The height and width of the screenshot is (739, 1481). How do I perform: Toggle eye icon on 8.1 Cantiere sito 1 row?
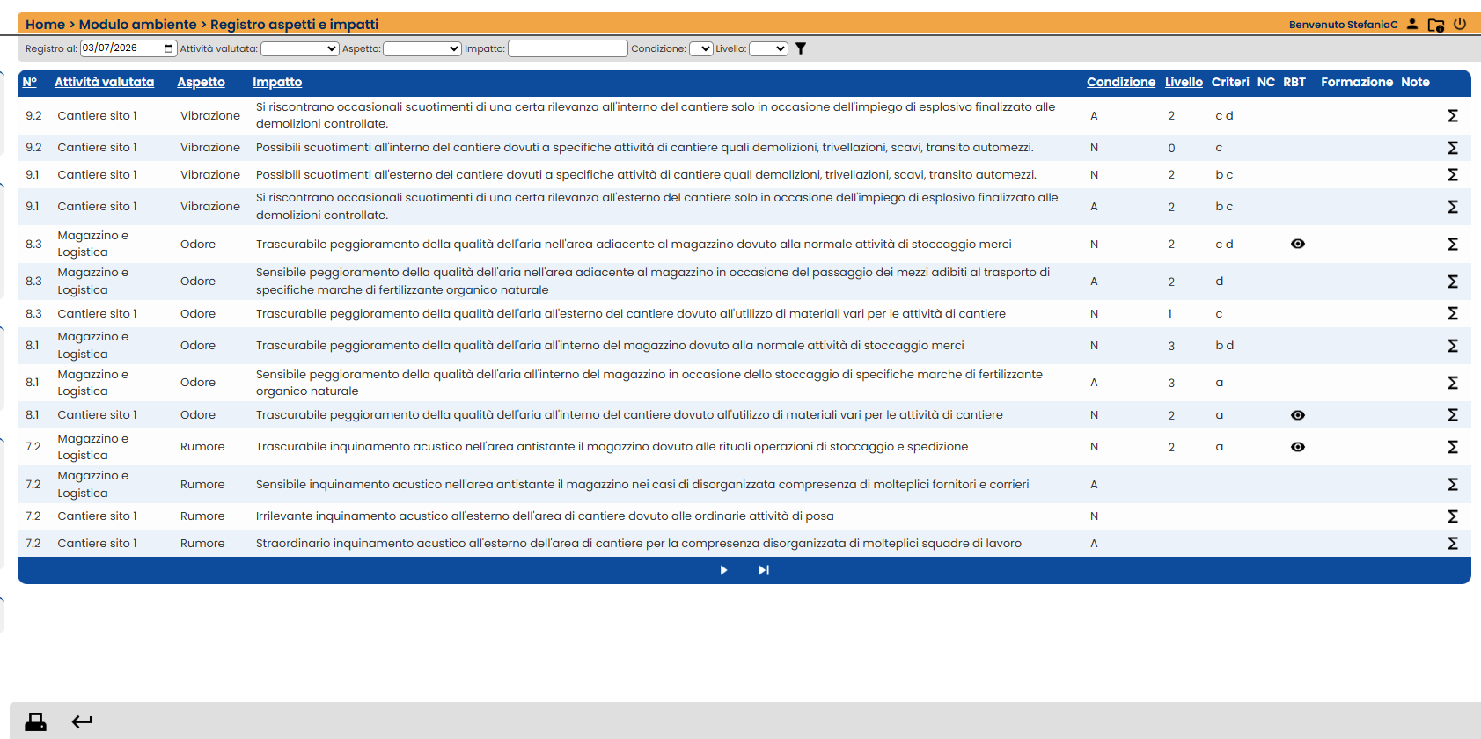pos(1298,415)
